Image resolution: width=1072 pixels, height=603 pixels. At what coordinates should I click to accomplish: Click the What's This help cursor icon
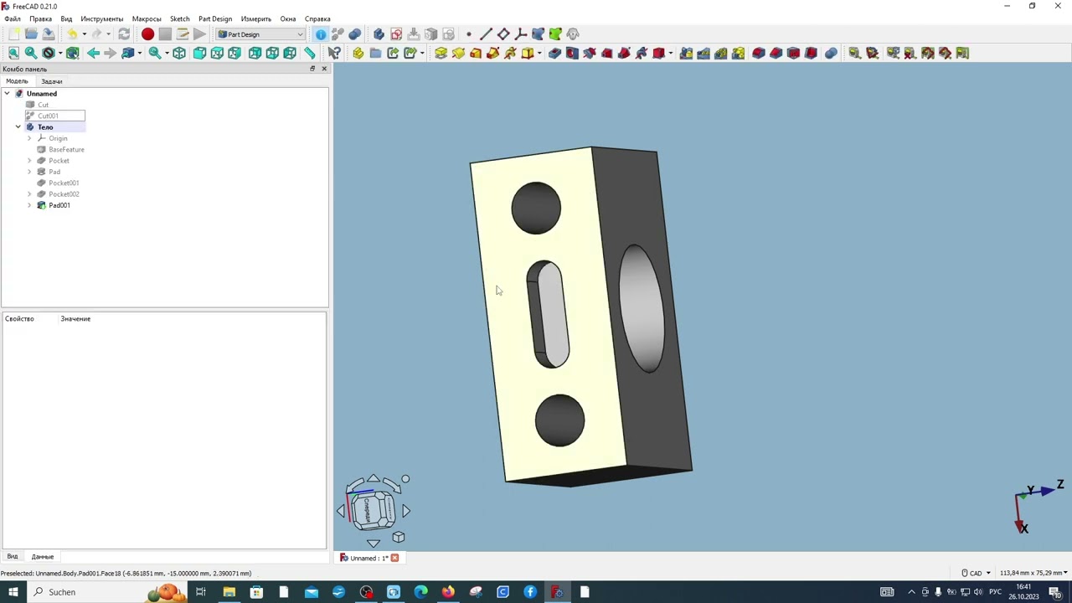pyautogui.click(x=334, y=54)
